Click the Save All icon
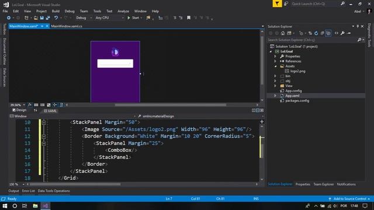The height and width of the screenshot is (210, 374). tap(48, 18)
